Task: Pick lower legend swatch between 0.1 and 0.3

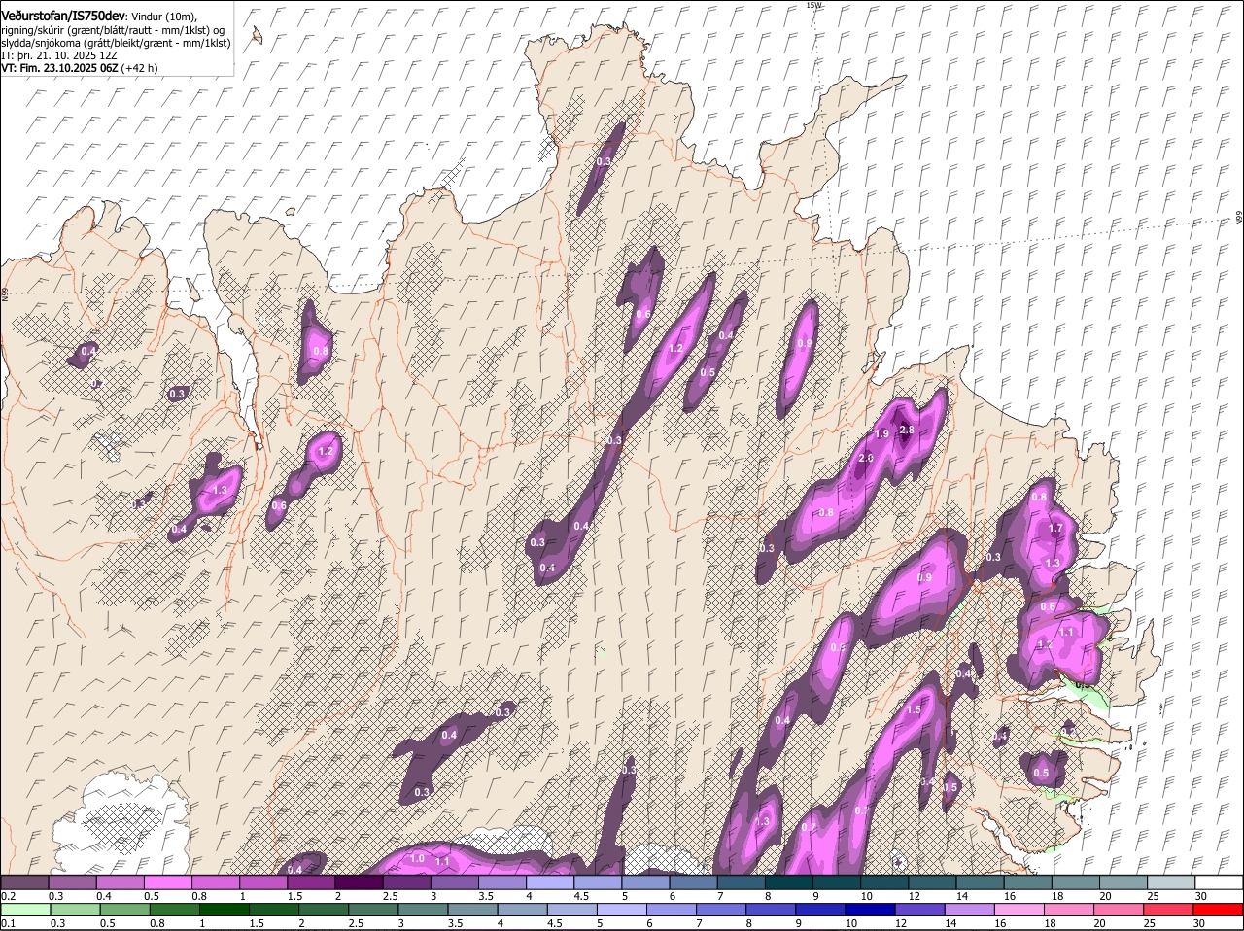Action: point(24,910)
